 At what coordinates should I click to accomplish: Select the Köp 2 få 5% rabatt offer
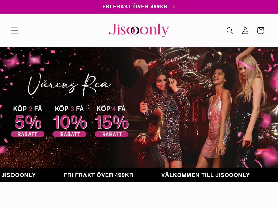(28, 121)
